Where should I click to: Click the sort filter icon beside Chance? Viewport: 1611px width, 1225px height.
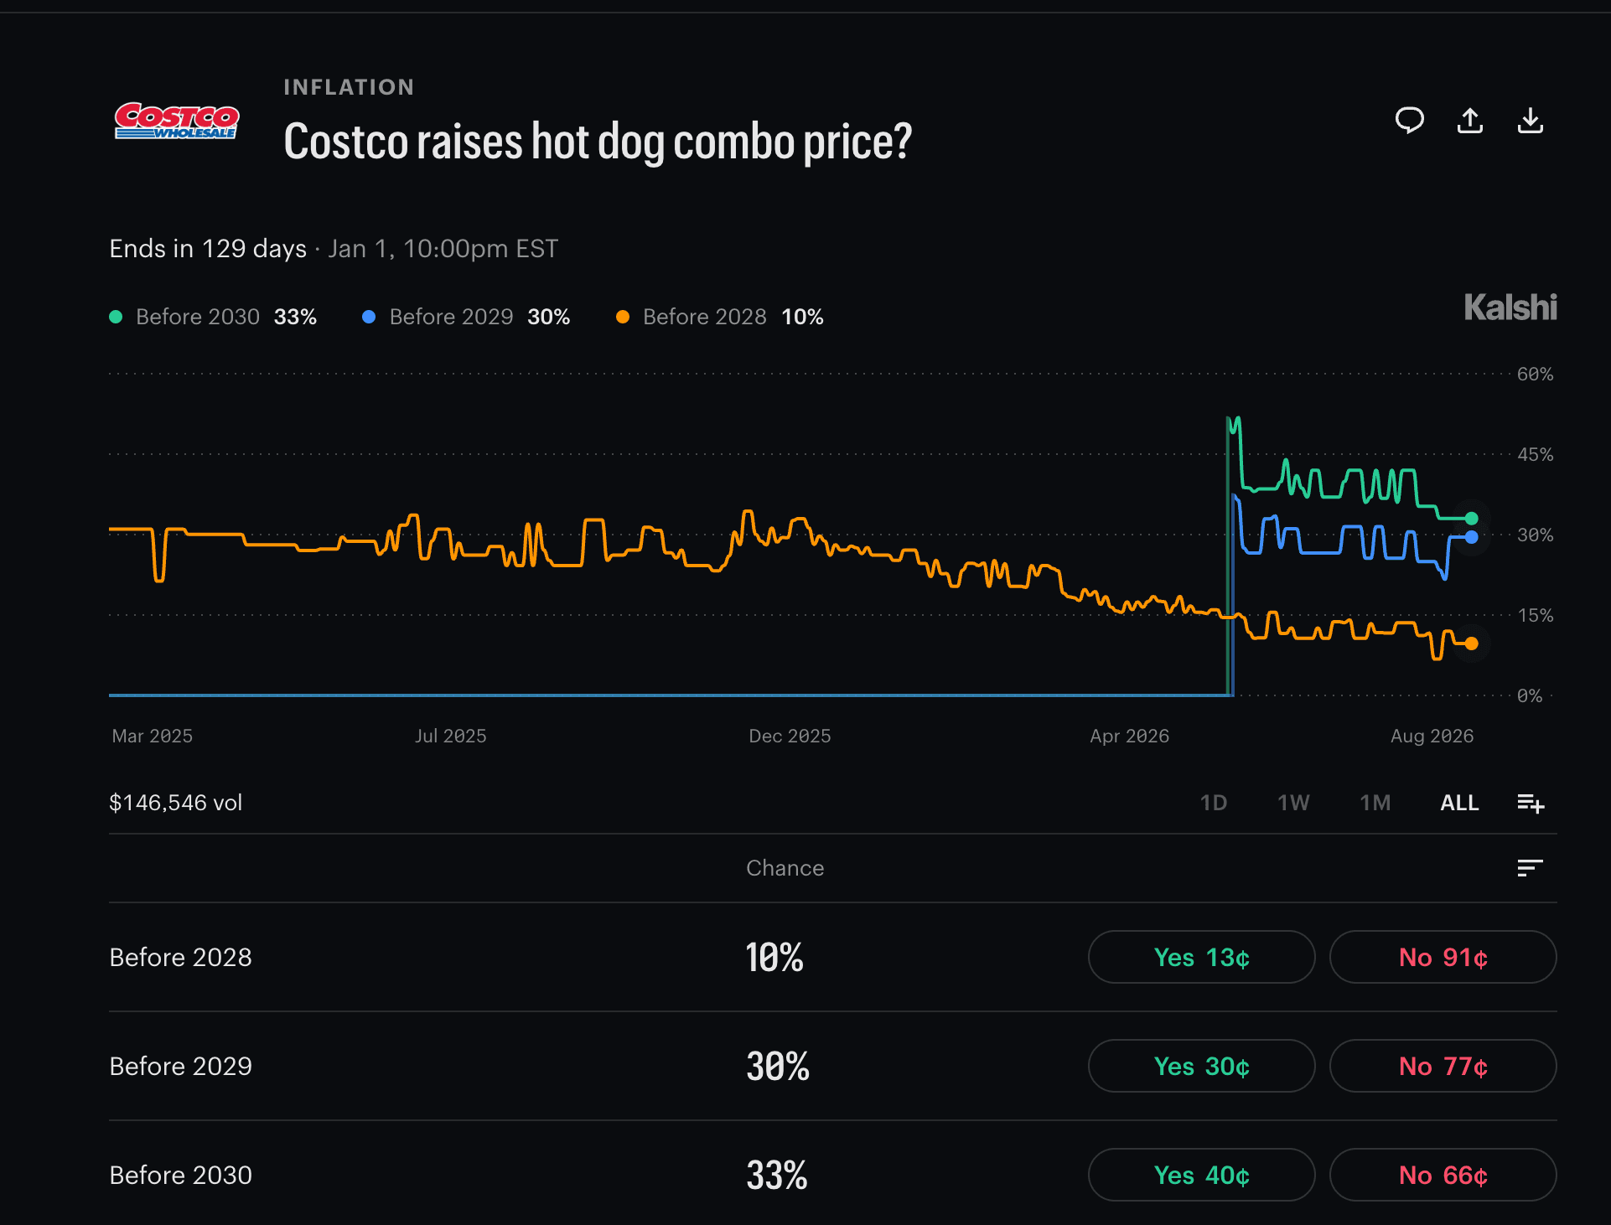coord(1530,868)
